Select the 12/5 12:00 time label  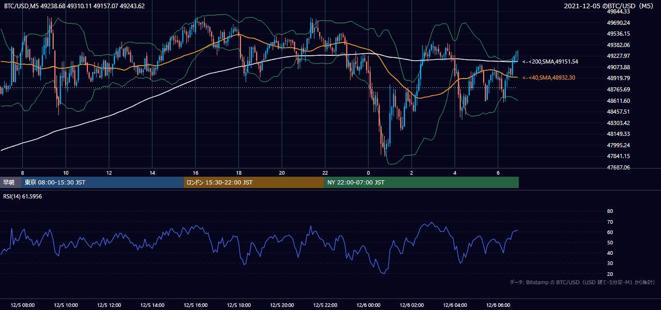coord(109,305)
